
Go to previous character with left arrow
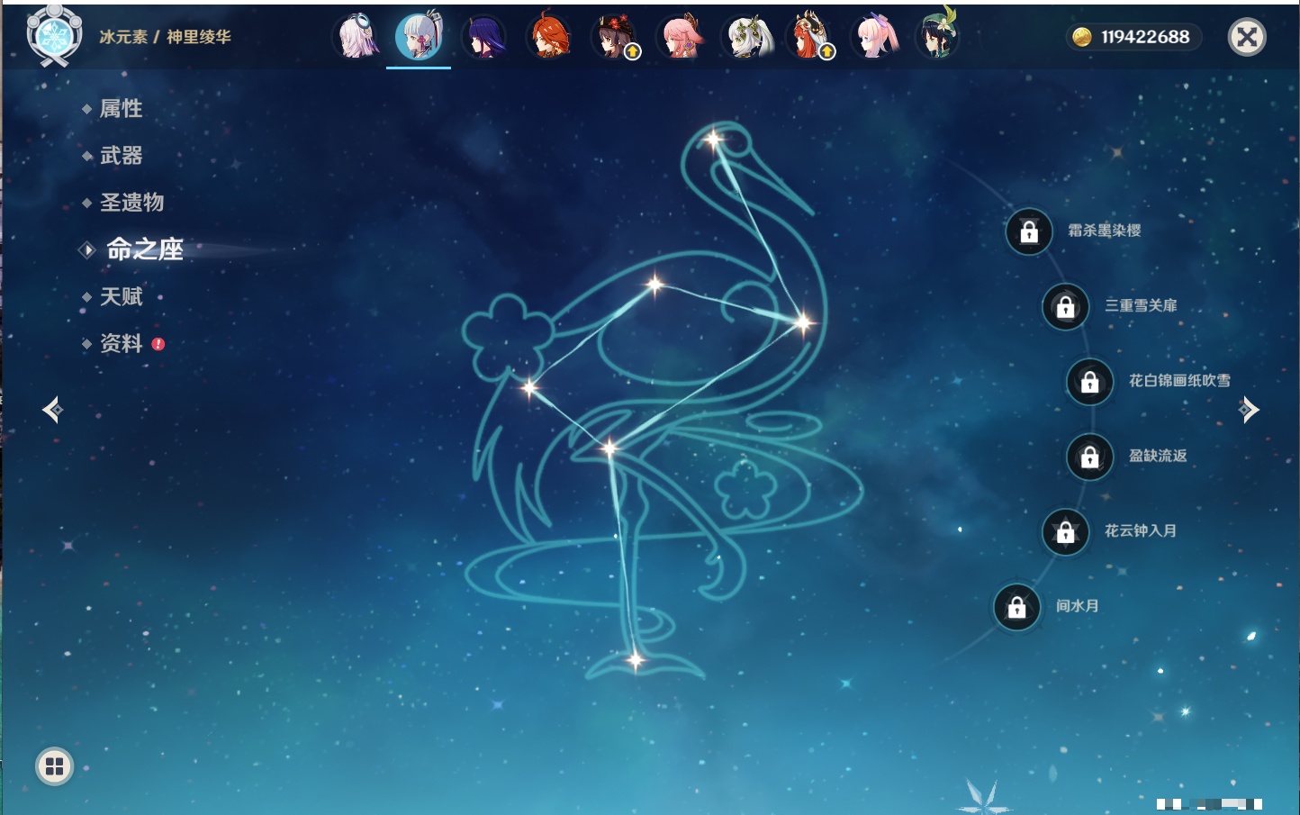pos(52,410)
